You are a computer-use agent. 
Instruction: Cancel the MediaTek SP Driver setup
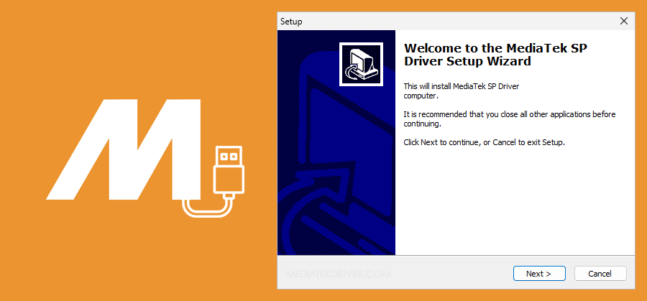click(600, 274)
